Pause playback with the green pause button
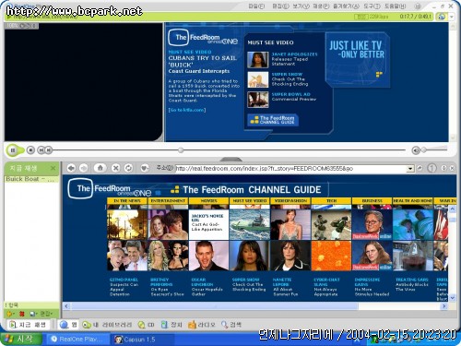The height and width of the screenshot is (346, 461). coord(13,150)
